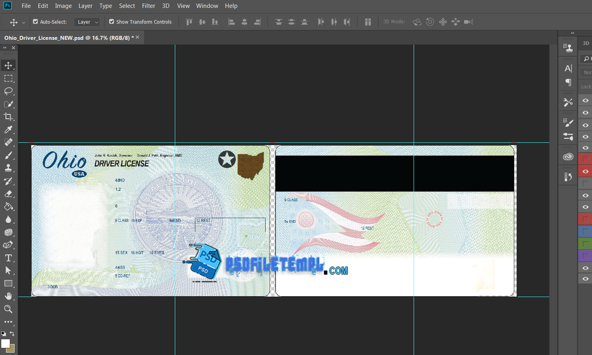Click the 3D Orbit camera mode icon
This screenshot has width=592, height=355.
coord(417,22)
